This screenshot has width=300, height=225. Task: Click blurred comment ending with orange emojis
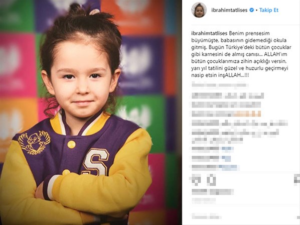point(226,114)
